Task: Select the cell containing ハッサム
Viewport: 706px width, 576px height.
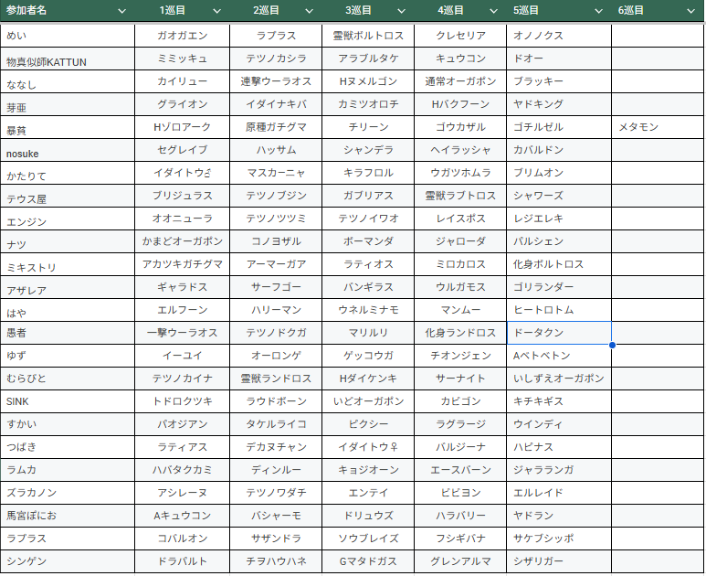Action: click(276, 150)
